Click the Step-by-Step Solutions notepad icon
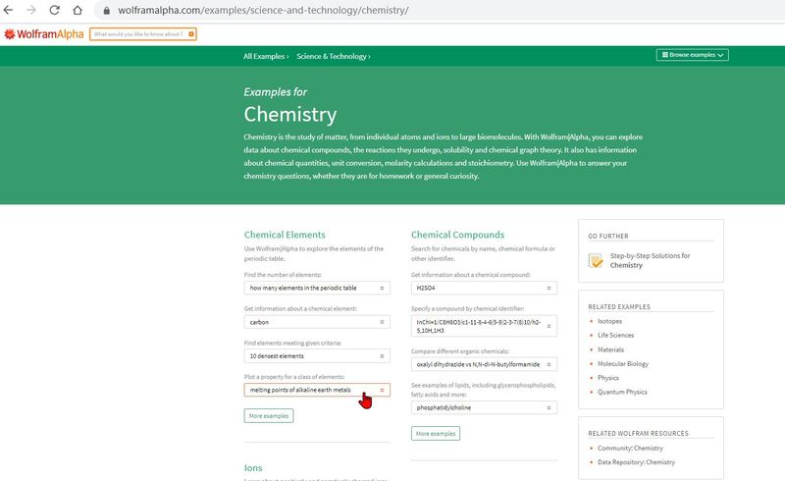Viewport: 785px width, 481px height. pos(596,260)
